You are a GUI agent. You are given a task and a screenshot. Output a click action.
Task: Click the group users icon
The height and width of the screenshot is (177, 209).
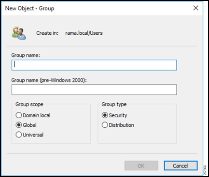click(19, 33)
